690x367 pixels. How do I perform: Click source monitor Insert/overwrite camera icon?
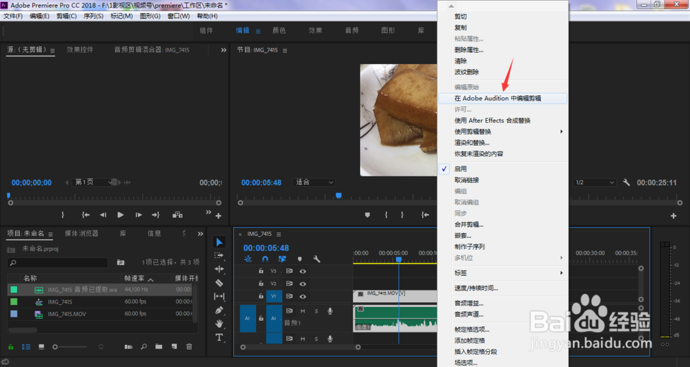tap(177, 215)
